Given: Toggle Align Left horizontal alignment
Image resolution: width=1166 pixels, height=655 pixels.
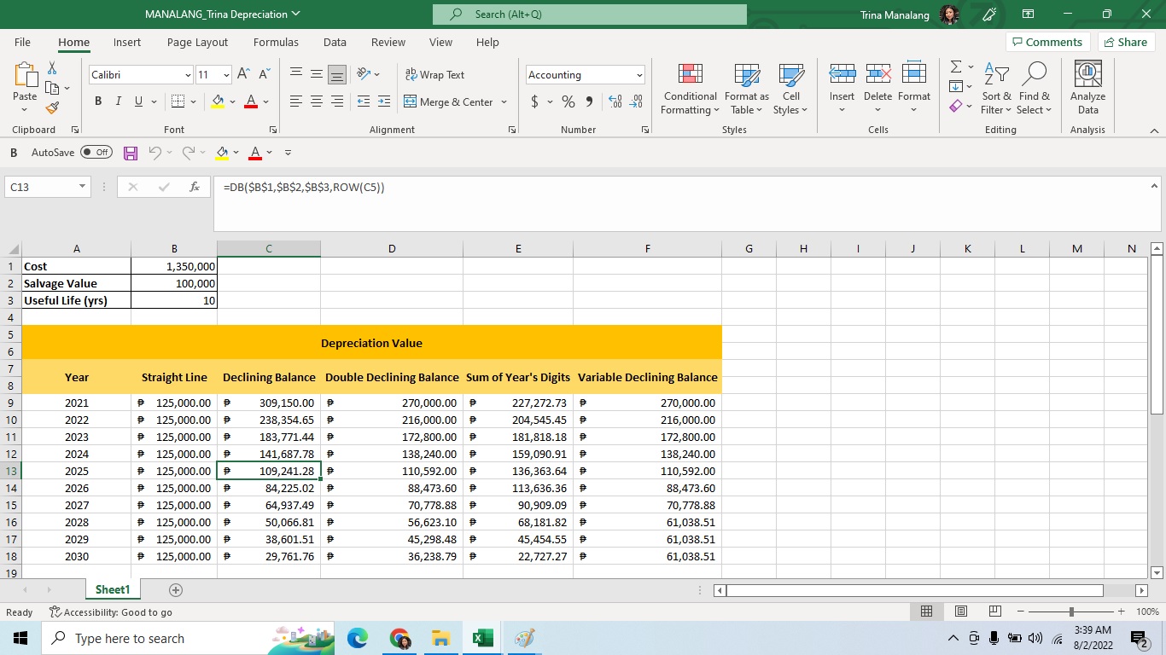Looking at the screenshot, I should [296, 101].
